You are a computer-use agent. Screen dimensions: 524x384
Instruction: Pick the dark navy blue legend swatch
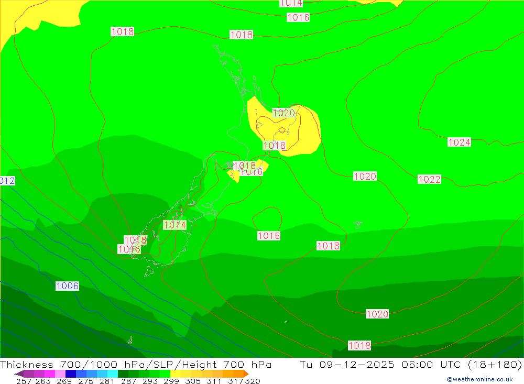[x=71, y=374]
